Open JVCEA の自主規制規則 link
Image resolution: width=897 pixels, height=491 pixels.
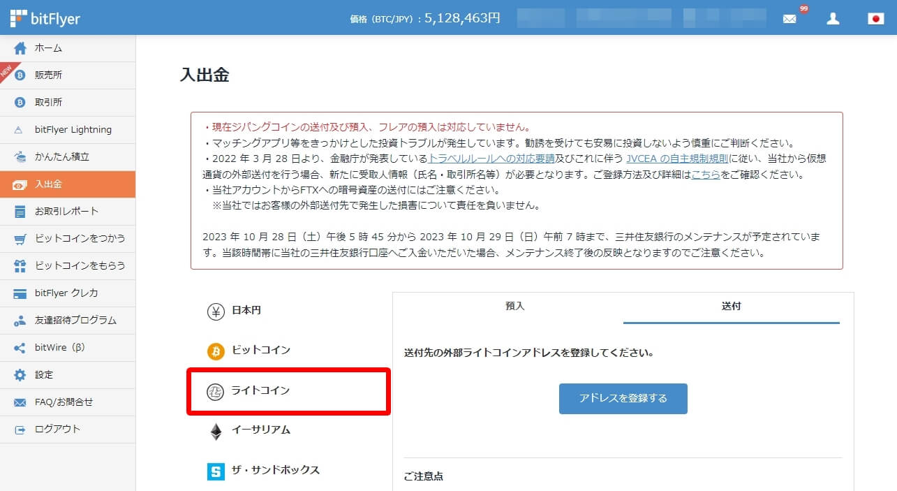677,159
